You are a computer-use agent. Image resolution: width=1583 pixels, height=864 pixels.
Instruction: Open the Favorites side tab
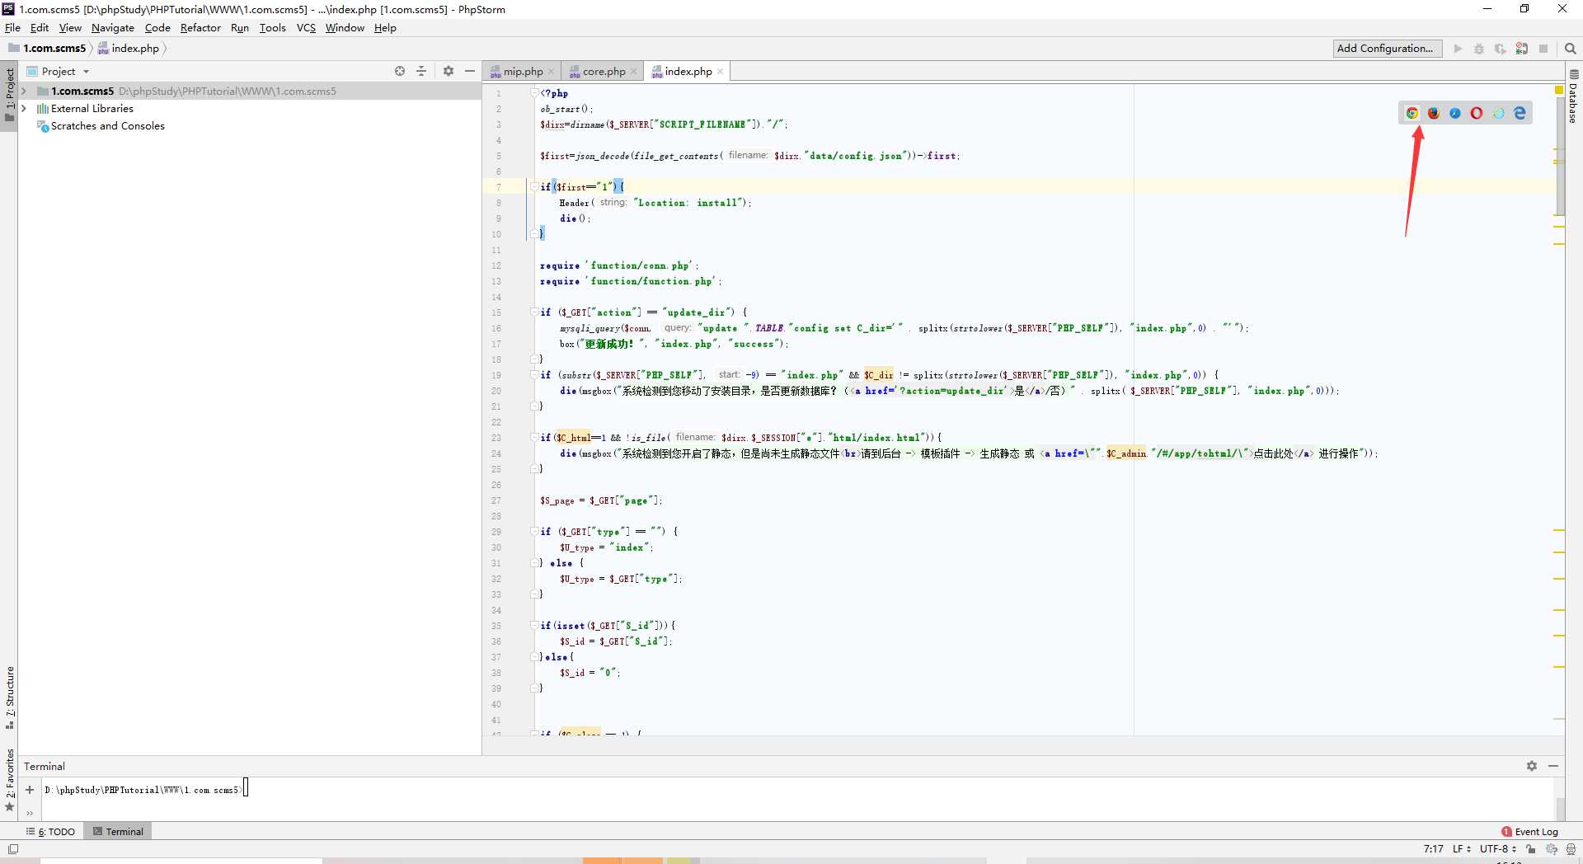(x=9, y=779)
